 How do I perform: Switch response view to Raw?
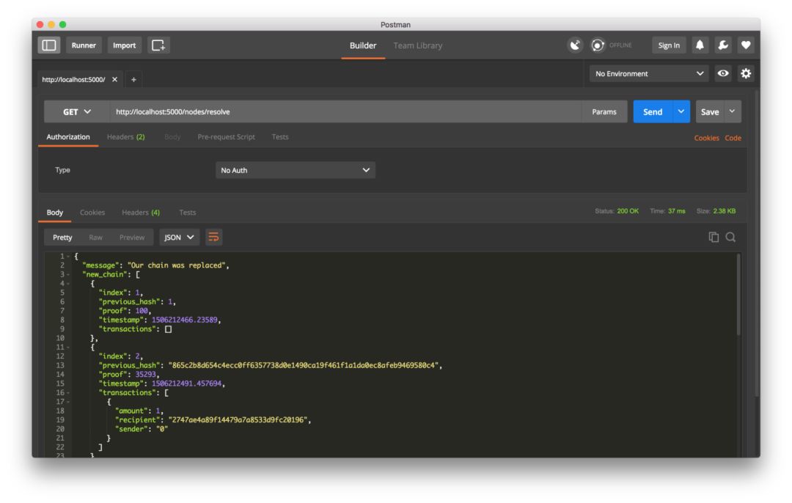(95, 238)
